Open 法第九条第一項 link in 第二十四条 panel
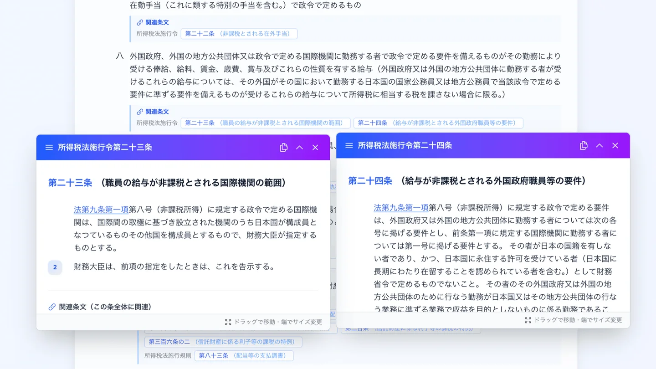 [401, 208]
